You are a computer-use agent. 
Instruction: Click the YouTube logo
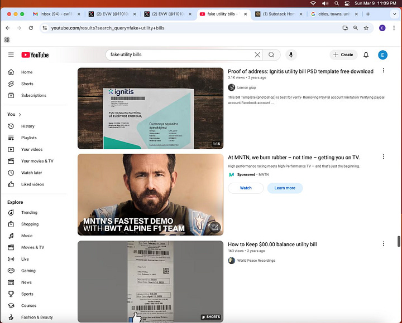click(x=35, y=55)
